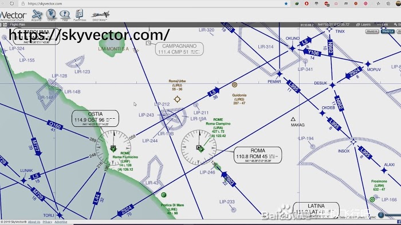This screenshot has height=225, width=401.
Task: Click the address bar URL
Action: [x=45, y=3]
